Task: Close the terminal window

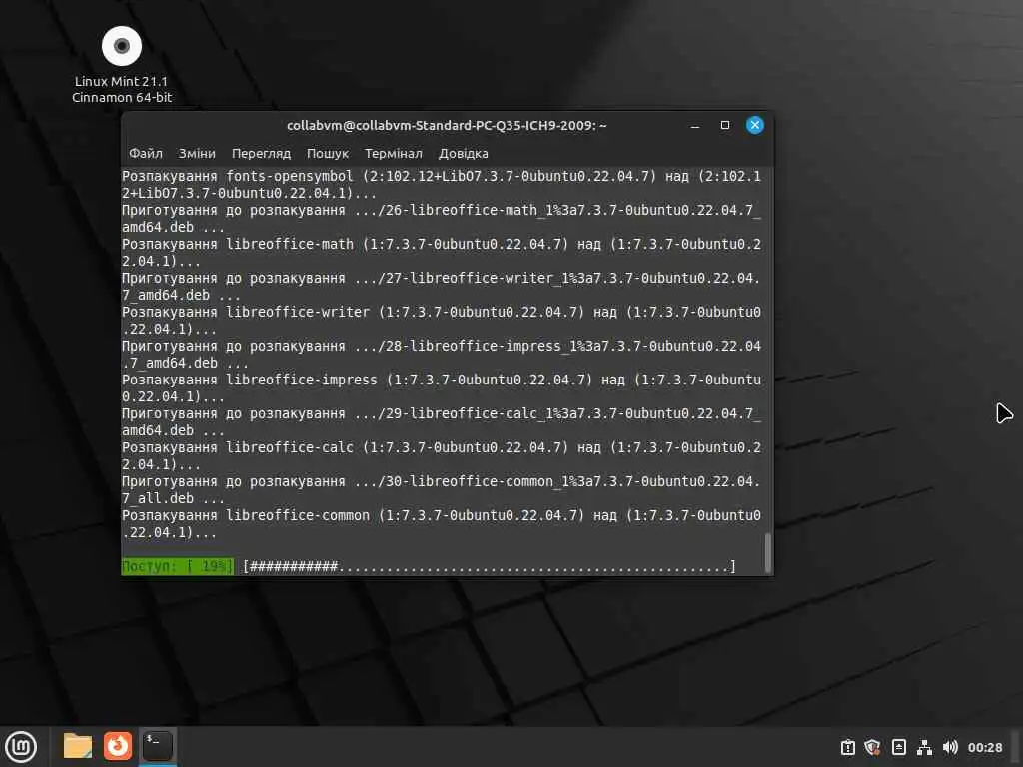Action: 755,125
